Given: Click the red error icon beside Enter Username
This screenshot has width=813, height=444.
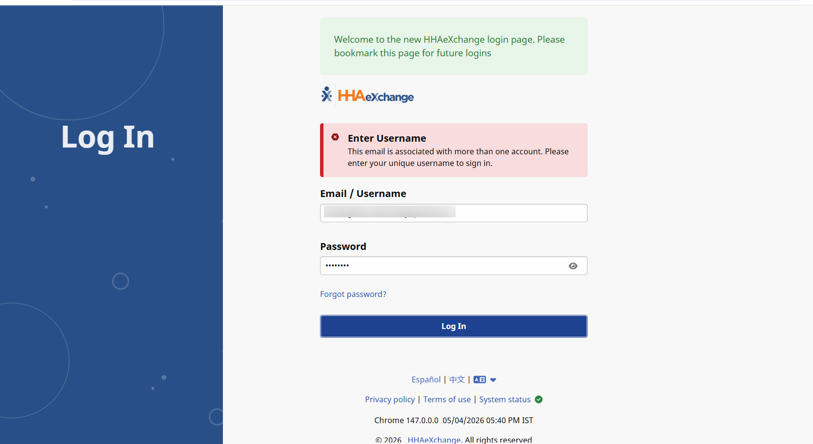Looking at the screenshot, I should pos(335,137).
